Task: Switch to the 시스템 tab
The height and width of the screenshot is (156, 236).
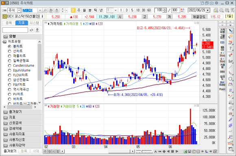Action: pos(34,23)
